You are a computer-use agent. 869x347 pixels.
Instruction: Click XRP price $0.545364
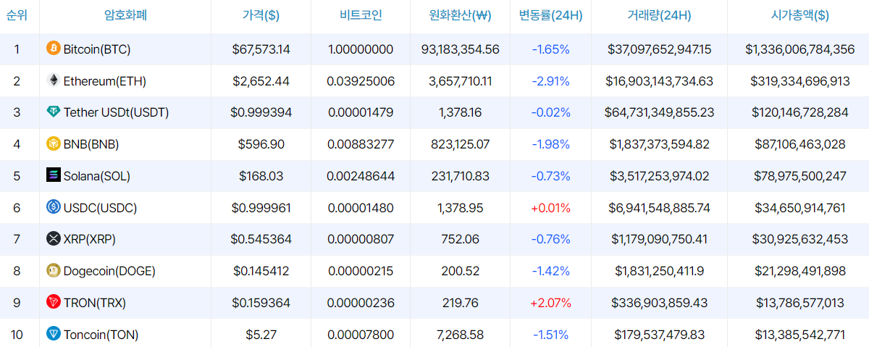pyautogui.click(x=261, y=239)
